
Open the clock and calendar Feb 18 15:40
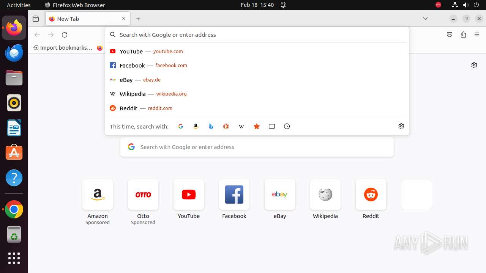pyautogui.click(x=257, y=5)
